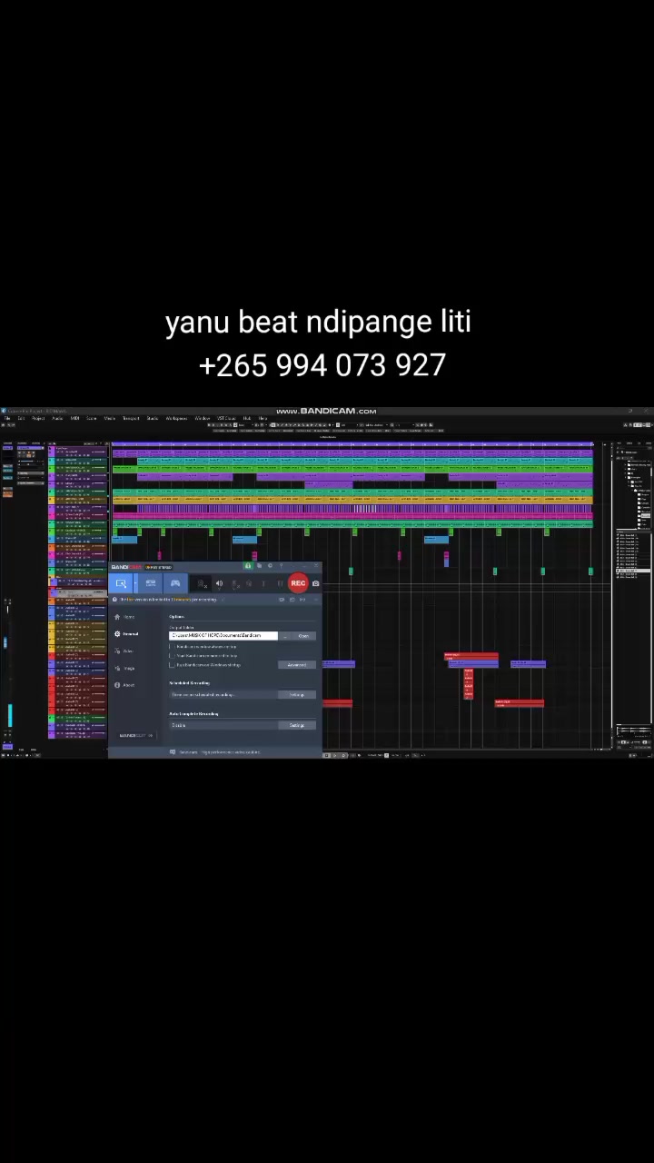Image resolution: width=654 pixels, height=1163 pixels.
Task: Enable Start Bandicam minimized to tray checkbox
Action: [x=172, y=655]
